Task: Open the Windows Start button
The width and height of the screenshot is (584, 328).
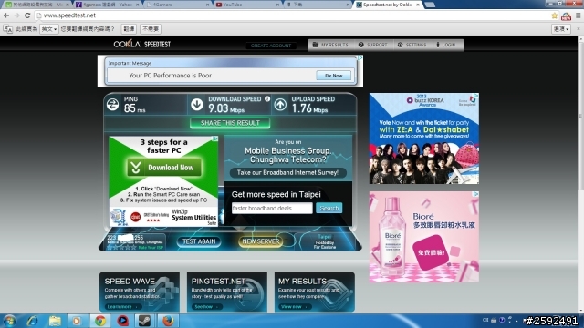Action: tap(9, 321)
